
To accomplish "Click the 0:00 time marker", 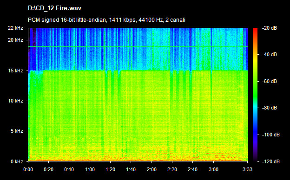I will [x=28, y=169].
